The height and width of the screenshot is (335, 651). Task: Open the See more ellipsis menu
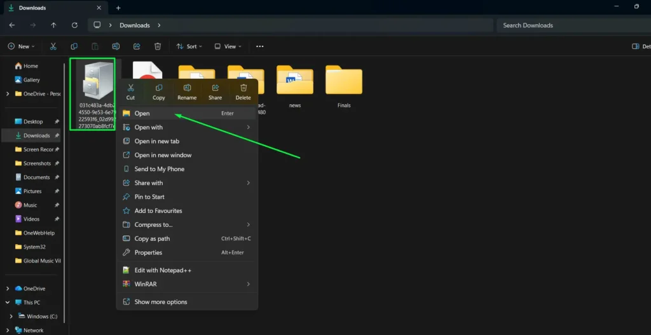tap(260, 46)
